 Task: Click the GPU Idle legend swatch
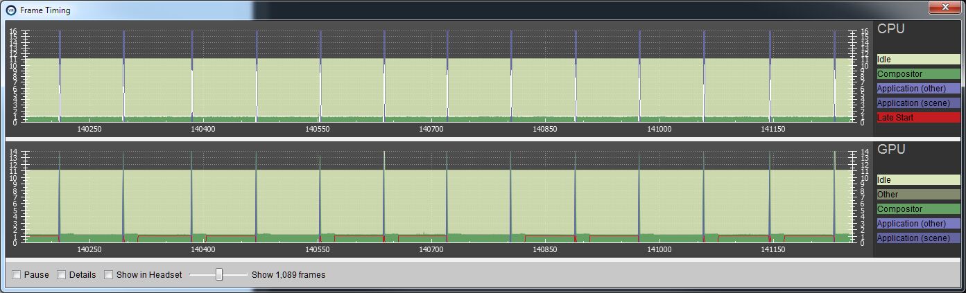tap(918, 180)
